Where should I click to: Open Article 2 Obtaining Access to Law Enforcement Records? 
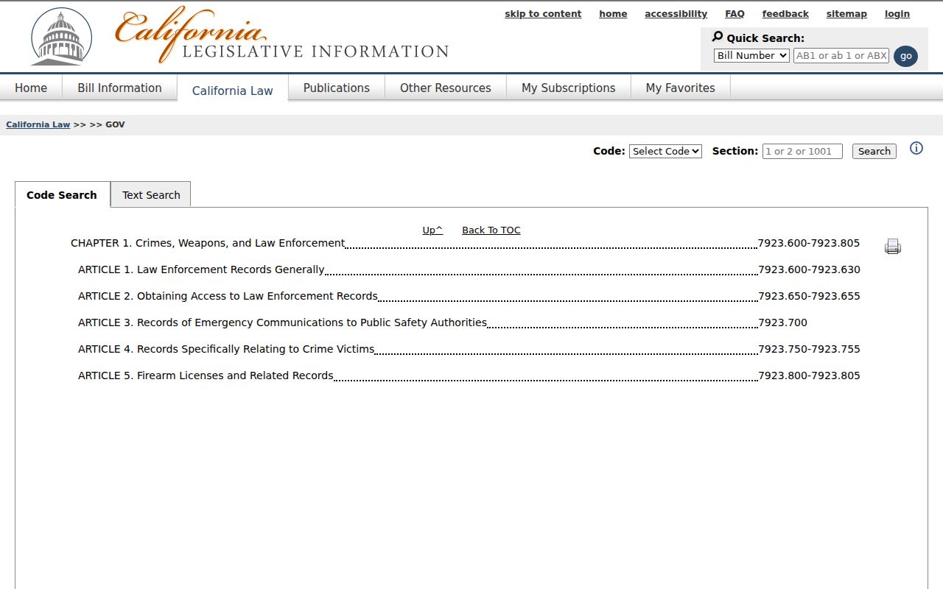click(x=228, y=296)
